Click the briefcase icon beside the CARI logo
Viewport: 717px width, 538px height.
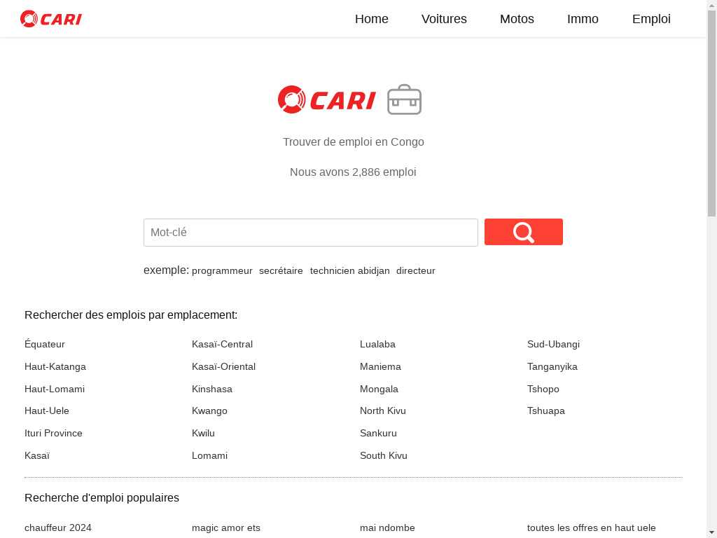pyautogui.click(x=404, y=99)
